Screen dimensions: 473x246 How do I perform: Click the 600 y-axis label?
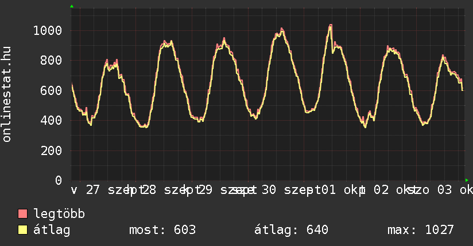coord(51,90)
